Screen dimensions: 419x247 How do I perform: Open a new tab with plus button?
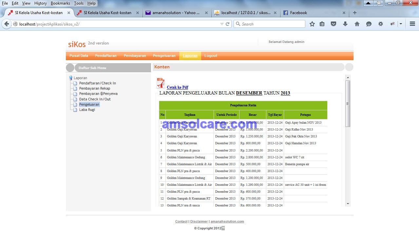click(354, 13)
